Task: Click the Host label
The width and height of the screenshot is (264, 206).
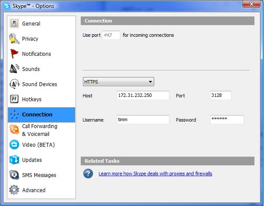Action: pos(87,96)
